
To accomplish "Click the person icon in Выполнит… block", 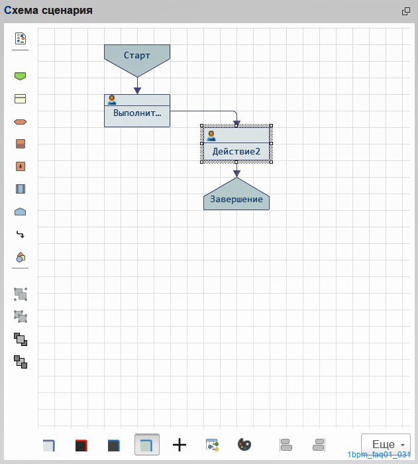I will [x=112, y=100].
